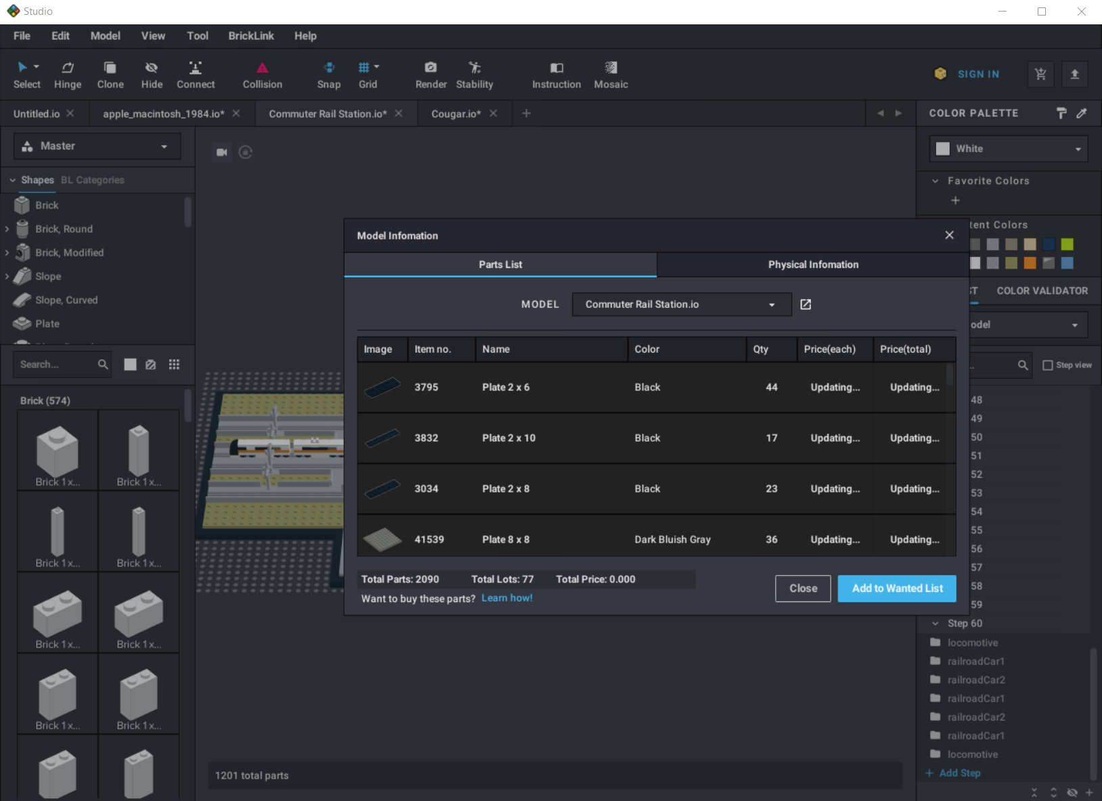Click the Clone tool icon
The height and width of the screenshot is (801, 1102).
pos(110,68)
